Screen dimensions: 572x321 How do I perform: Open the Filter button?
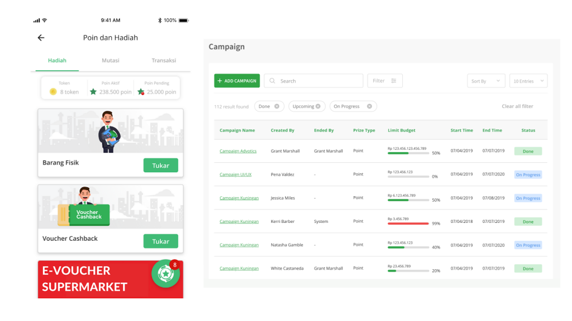(x=385, y=81)
